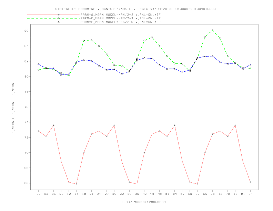Click the x-axis tick label 03
273x211 pixels.
pyautogui.click(x=46, y=194)
